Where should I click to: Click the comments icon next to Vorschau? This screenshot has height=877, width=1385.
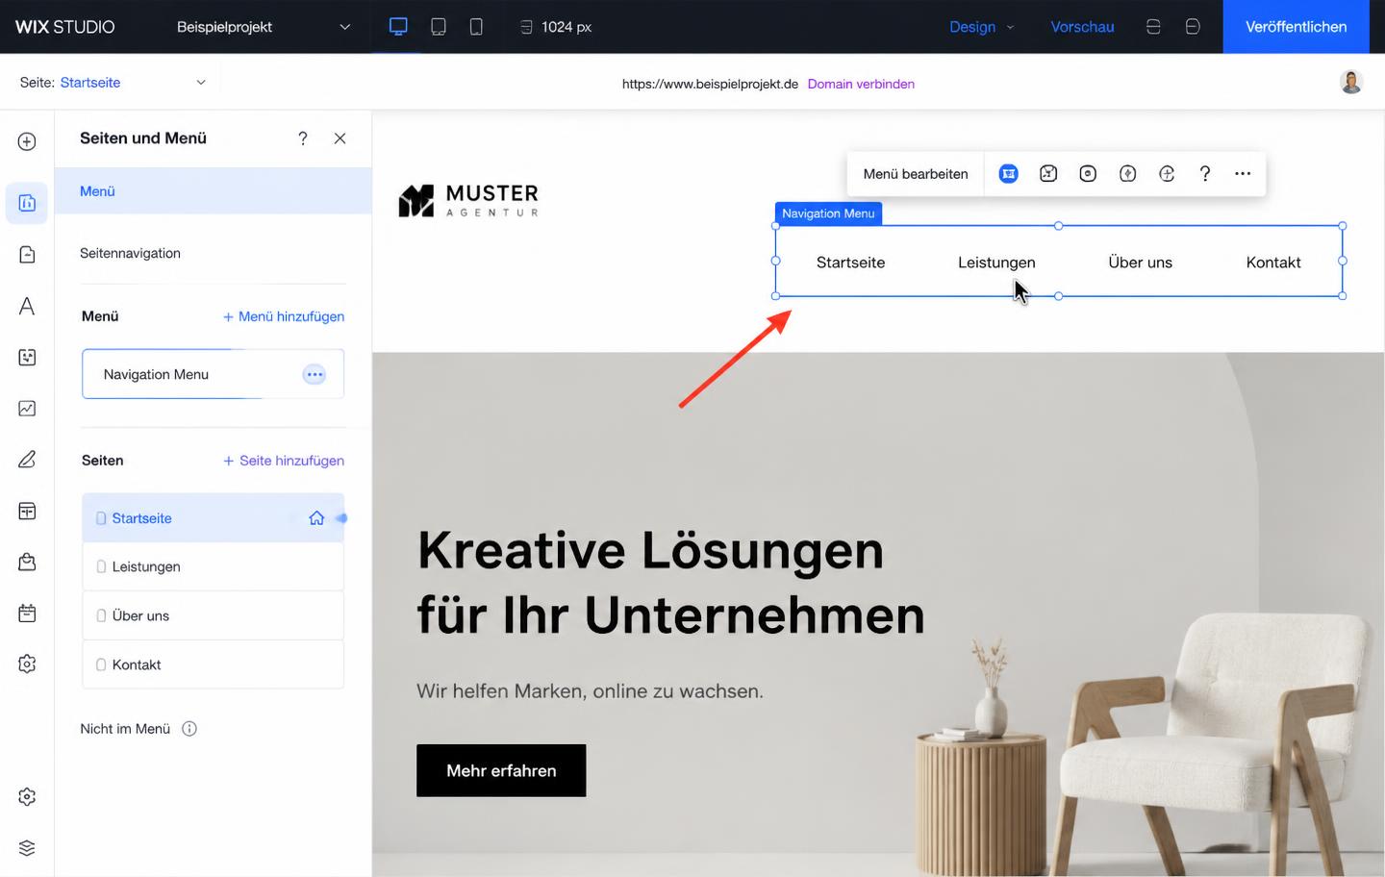click(x=1153, y=27)
